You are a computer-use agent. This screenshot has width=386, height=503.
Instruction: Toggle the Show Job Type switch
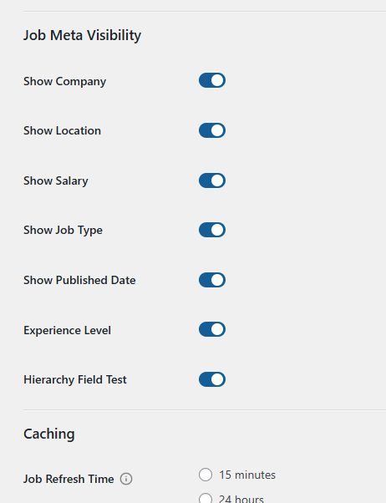click(212, 230)
